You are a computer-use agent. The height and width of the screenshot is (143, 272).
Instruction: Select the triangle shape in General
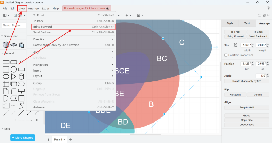(x=14, y=77)
